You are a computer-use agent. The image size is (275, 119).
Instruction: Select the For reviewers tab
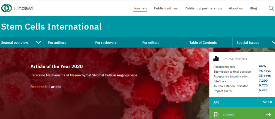pyautogui.click(x=106, y=42)
